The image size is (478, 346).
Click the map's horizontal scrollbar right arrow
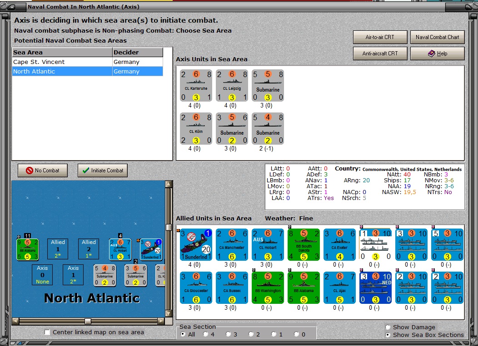(161, 321)
